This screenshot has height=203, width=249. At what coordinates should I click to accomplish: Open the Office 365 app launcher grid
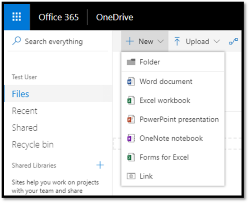[x=17, y=17]
